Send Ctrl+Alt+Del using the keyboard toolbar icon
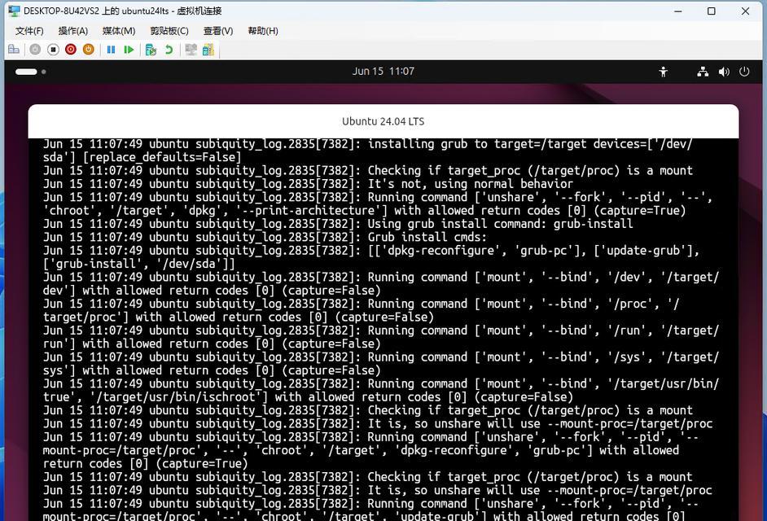This screenshot has width=767, height=521. coord(14,50)
